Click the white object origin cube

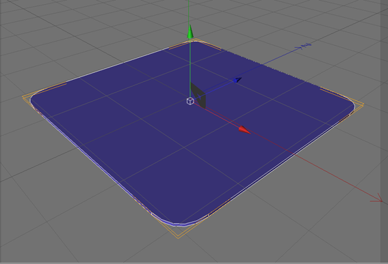pyautogui.click(x=190, y=101)
